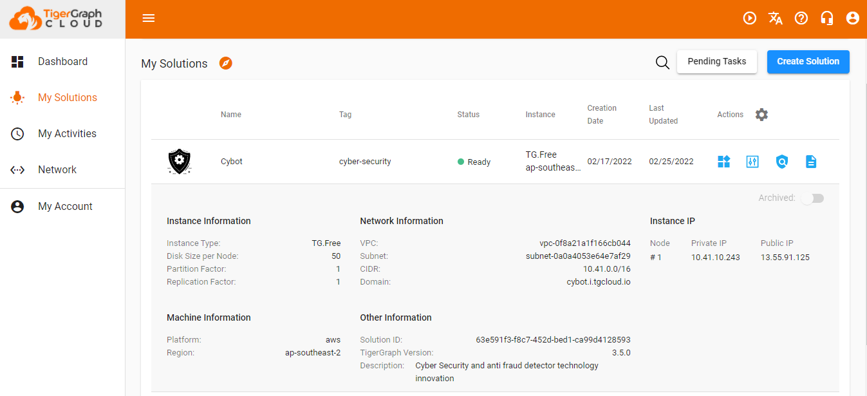The height and width of the screenshot is (396, 867).
Task: Open the support headset icon
Action: 827,18
